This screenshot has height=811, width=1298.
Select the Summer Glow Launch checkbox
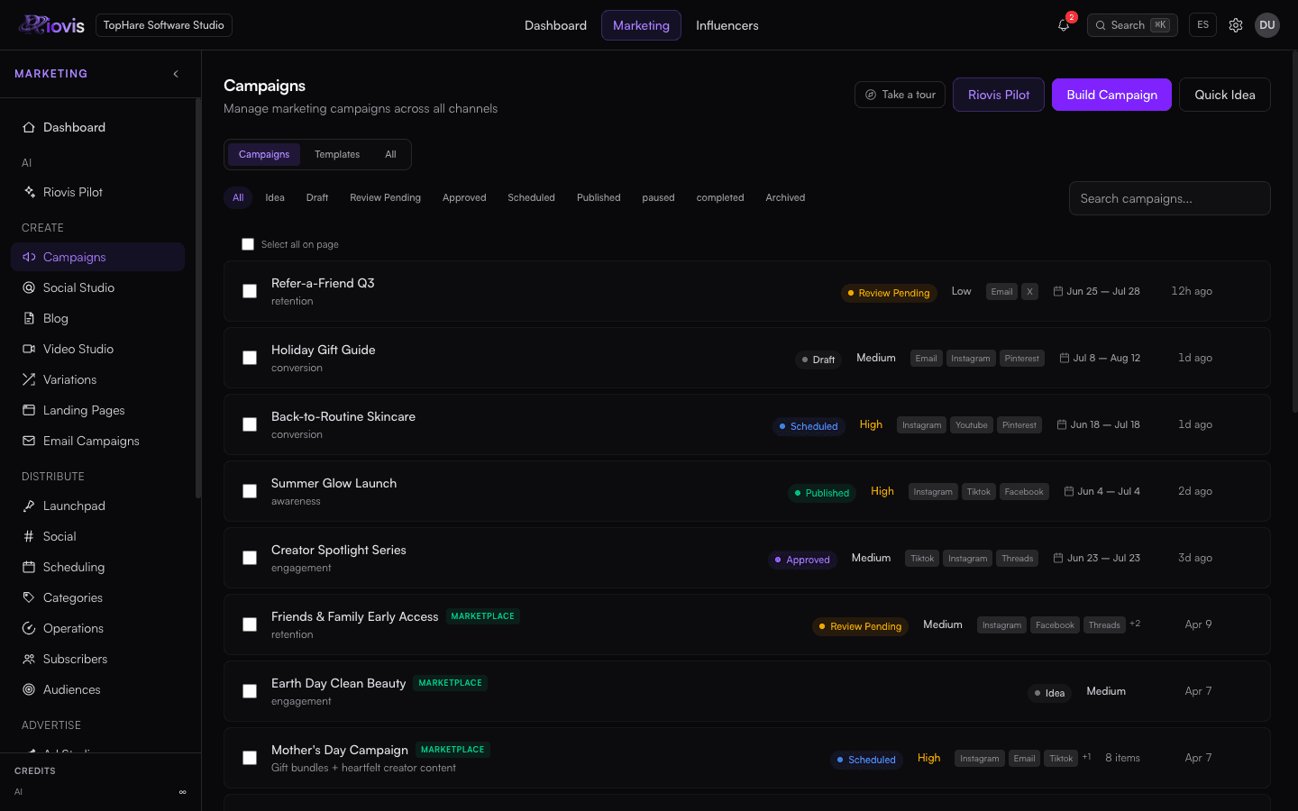(250, 491)
